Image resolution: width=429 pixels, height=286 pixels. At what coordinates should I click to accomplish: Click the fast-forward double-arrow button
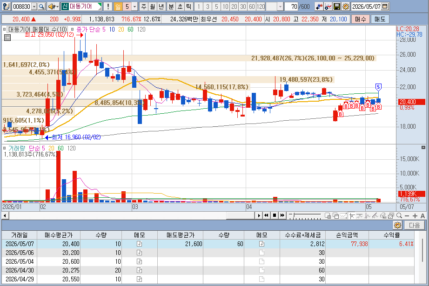[x=282, y=215]
